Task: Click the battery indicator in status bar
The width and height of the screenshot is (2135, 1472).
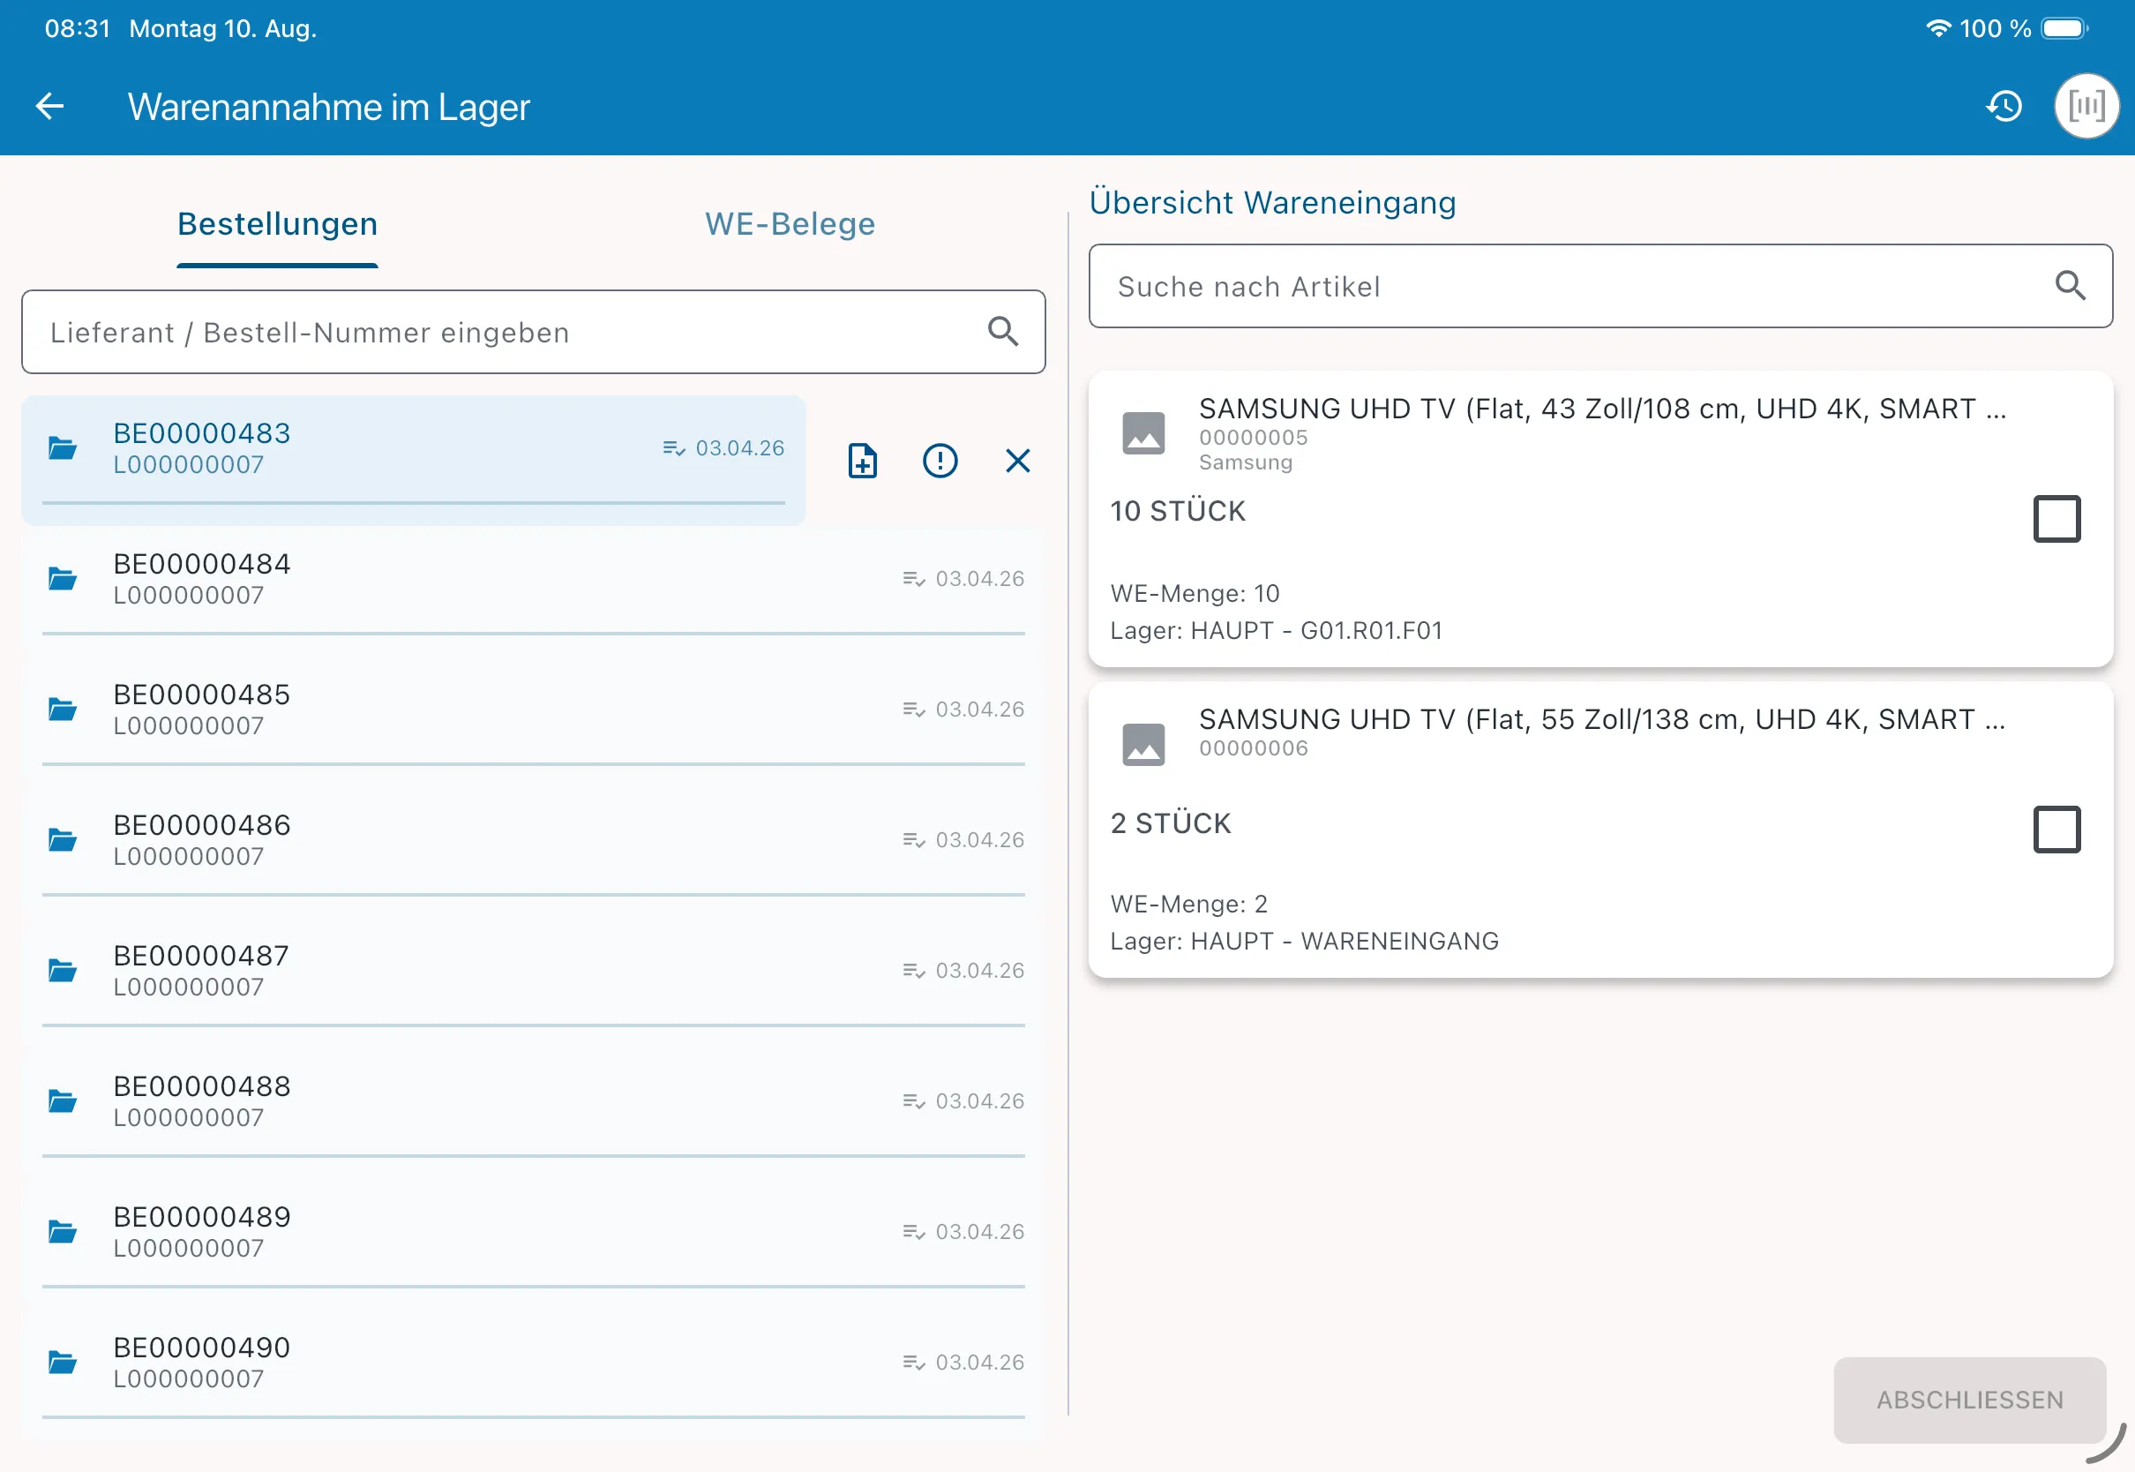Action: pos(2064,28)
